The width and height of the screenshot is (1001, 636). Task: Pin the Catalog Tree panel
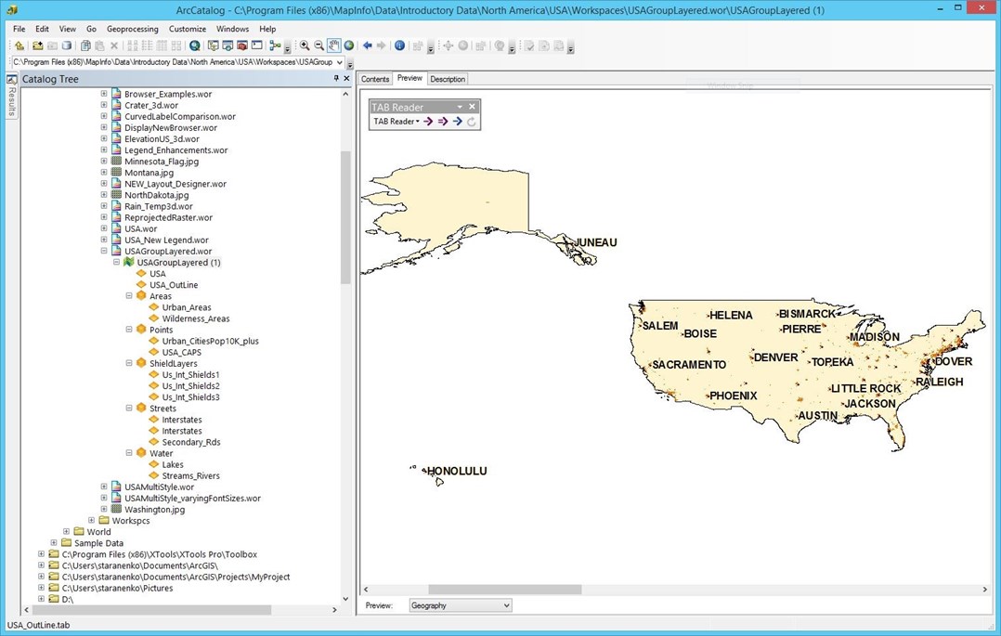pyautogui.click(x=336, y=79)
